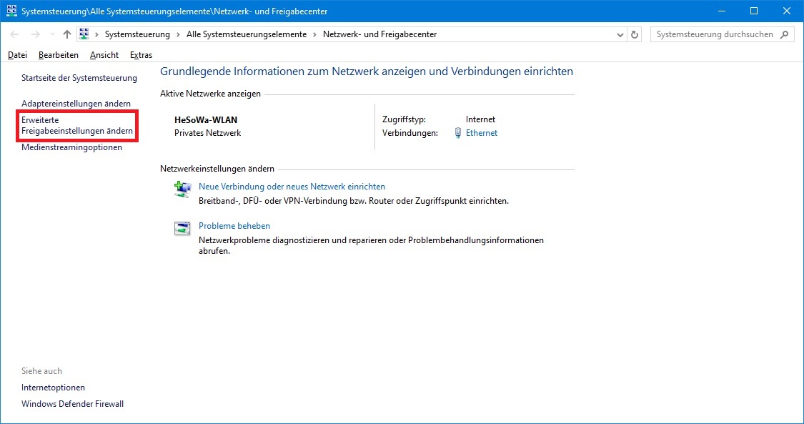Click the Forward navigation arrow
Image resolution: width=804 pixels, height=424 pixels.
(36, 34)
